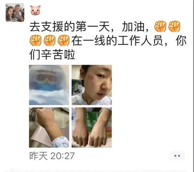View the single raised fist wrist photo
The image size is (194, 172).
[49, 128]
